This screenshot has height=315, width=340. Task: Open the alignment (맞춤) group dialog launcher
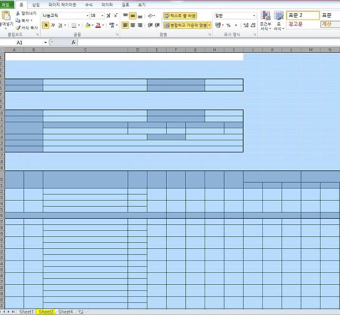click(x=210, y=35)
